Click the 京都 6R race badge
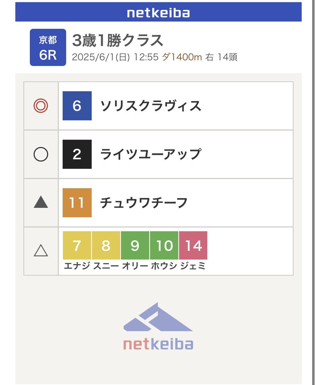The height and width of the screenshot is (385, 317). [48, 47]
